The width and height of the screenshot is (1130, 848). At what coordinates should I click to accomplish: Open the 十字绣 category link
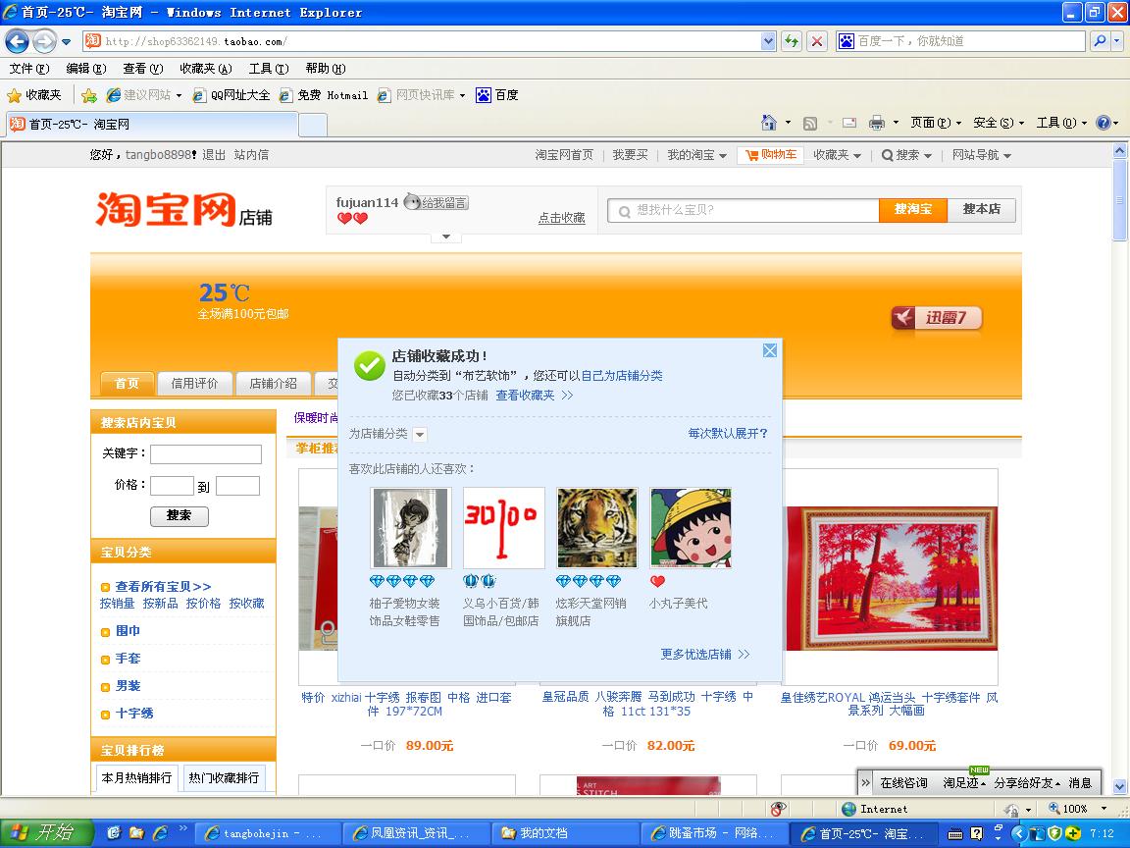[x=134, y=714]
